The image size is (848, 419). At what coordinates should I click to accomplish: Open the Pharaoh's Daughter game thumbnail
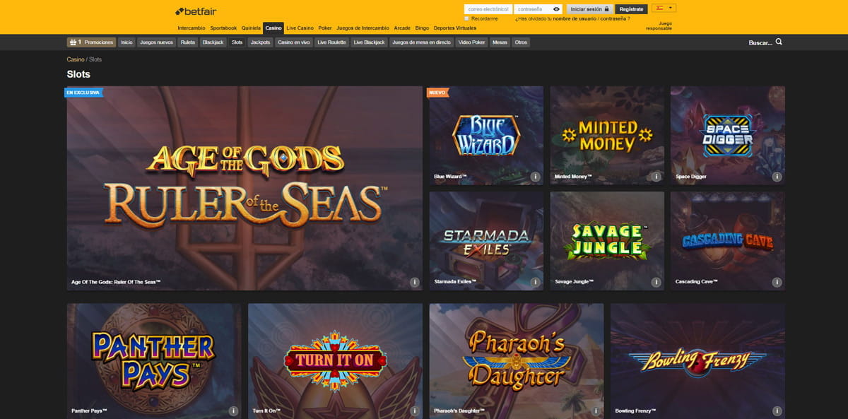pos(517,361)
